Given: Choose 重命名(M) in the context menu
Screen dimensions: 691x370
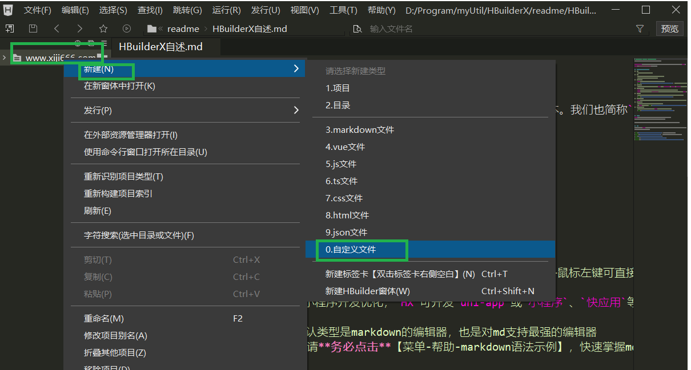Looking at the screenshot, I should click(x=184, y=319).
